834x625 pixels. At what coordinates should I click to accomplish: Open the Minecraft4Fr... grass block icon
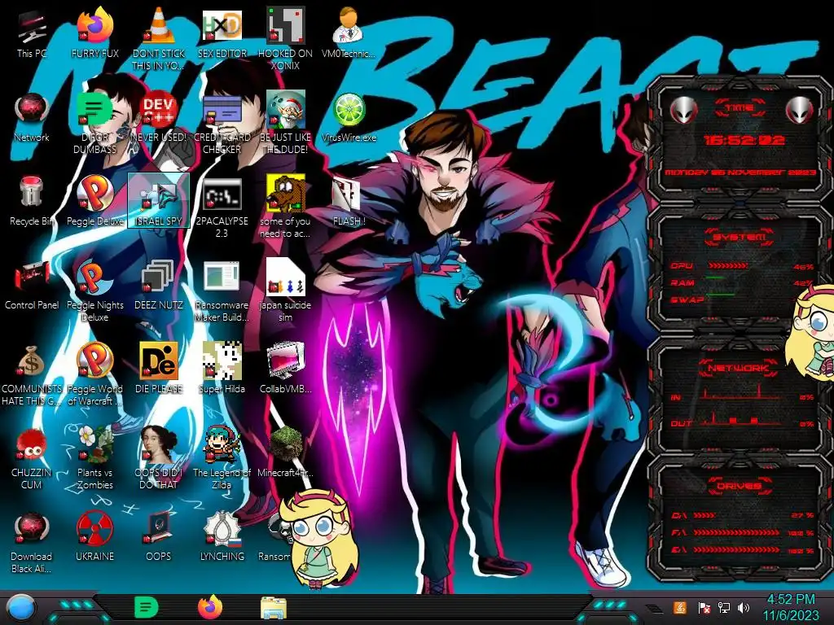click(286, 452)
